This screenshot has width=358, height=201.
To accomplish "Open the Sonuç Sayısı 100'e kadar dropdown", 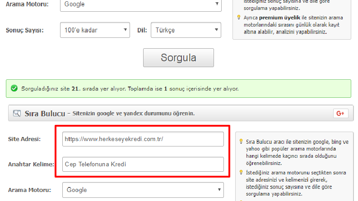I will (x=95, y=30).
